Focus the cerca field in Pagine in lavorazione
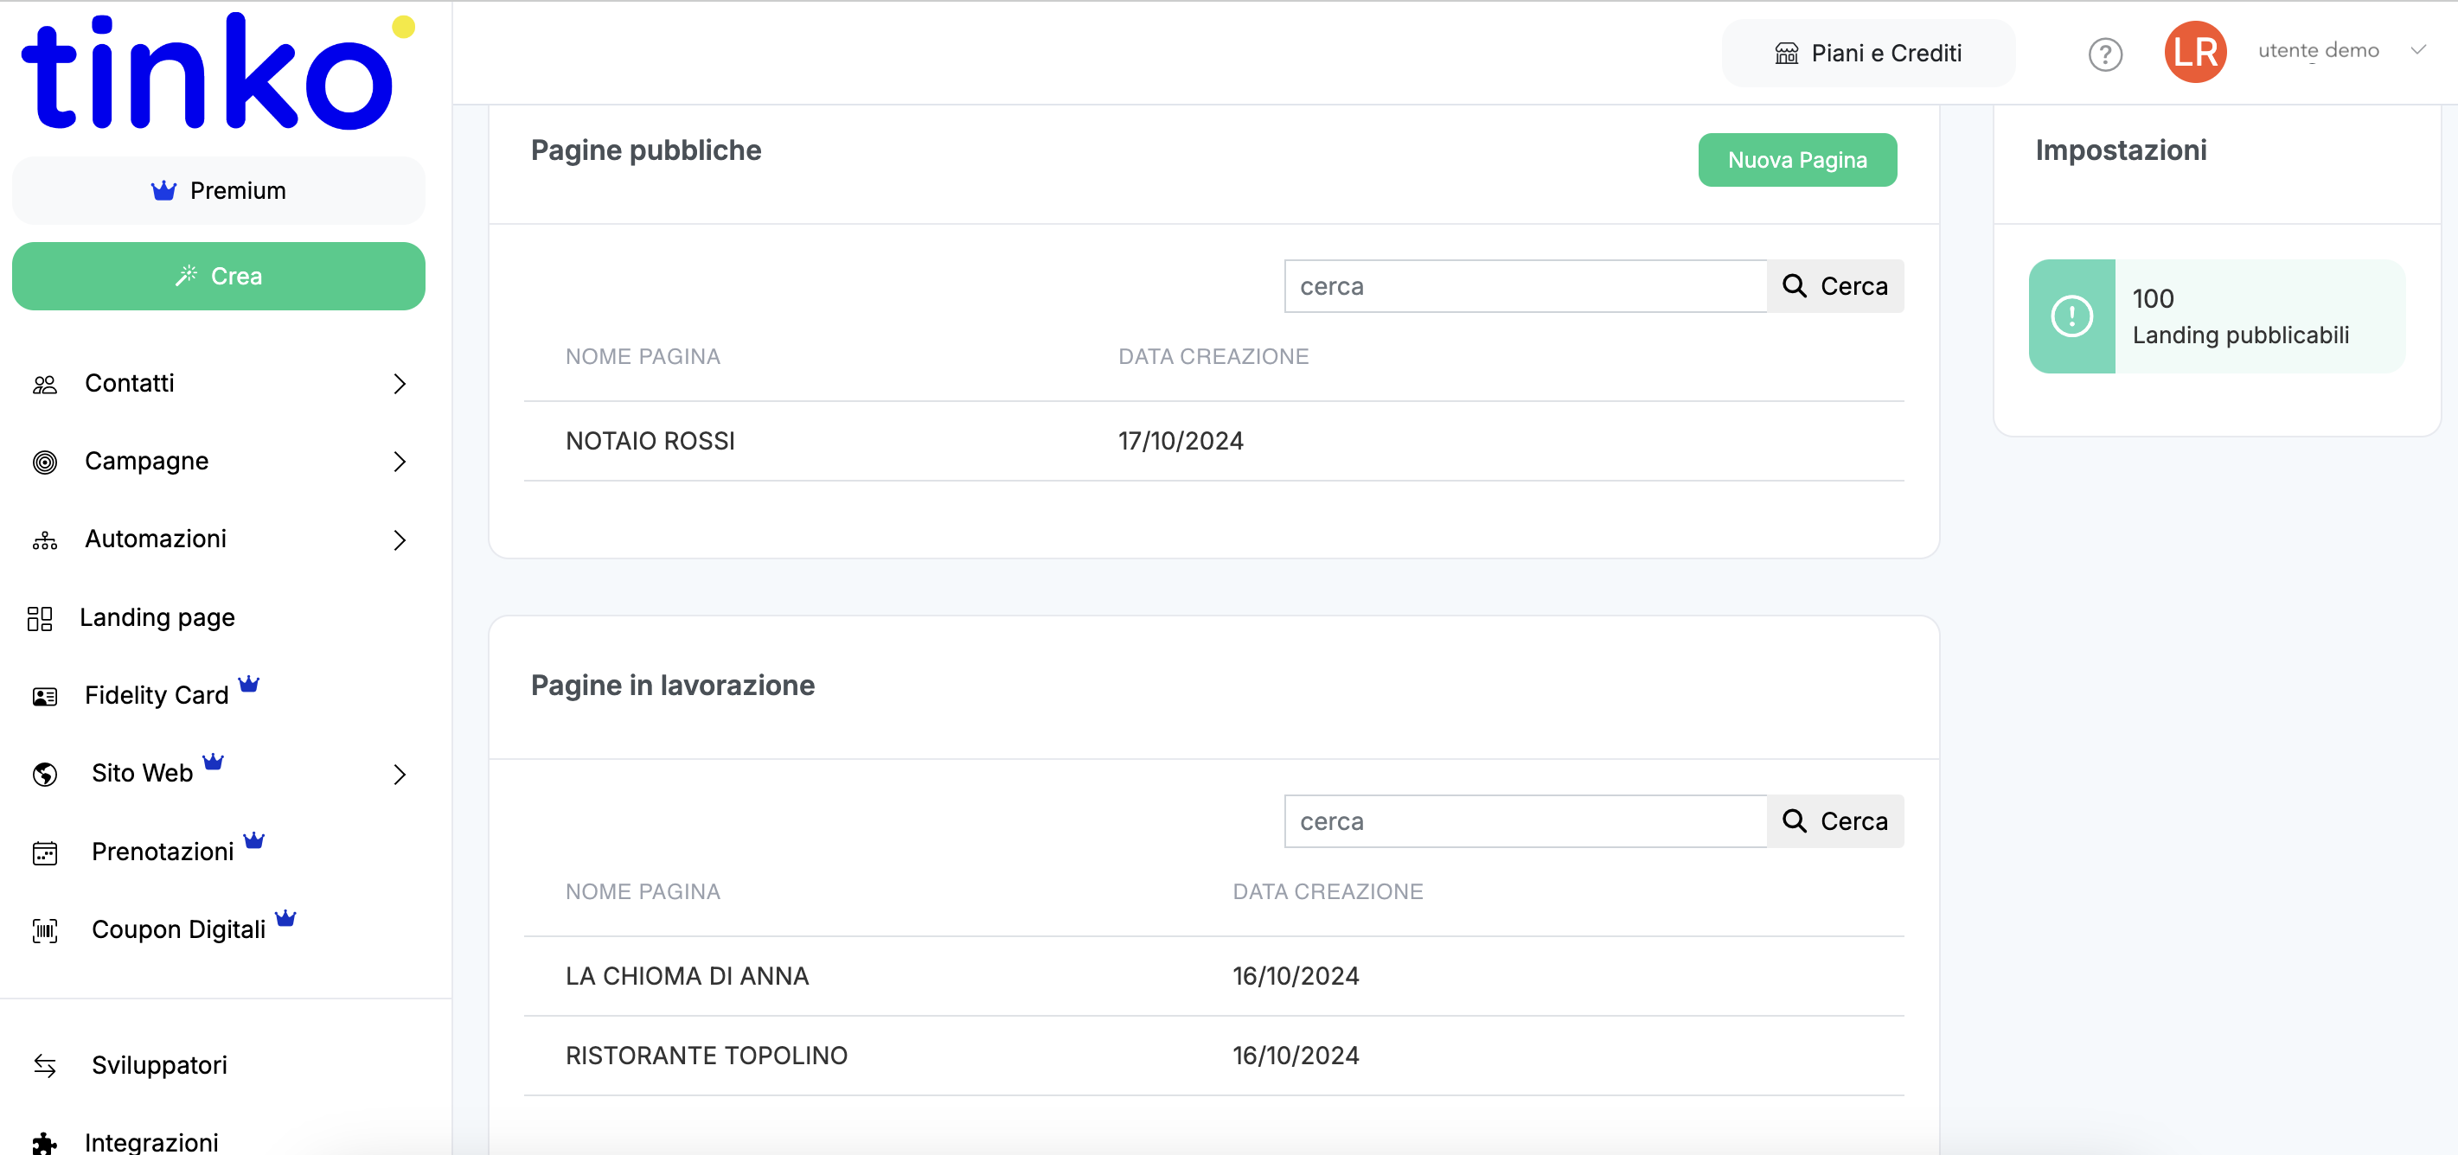 coord(1526,821)
